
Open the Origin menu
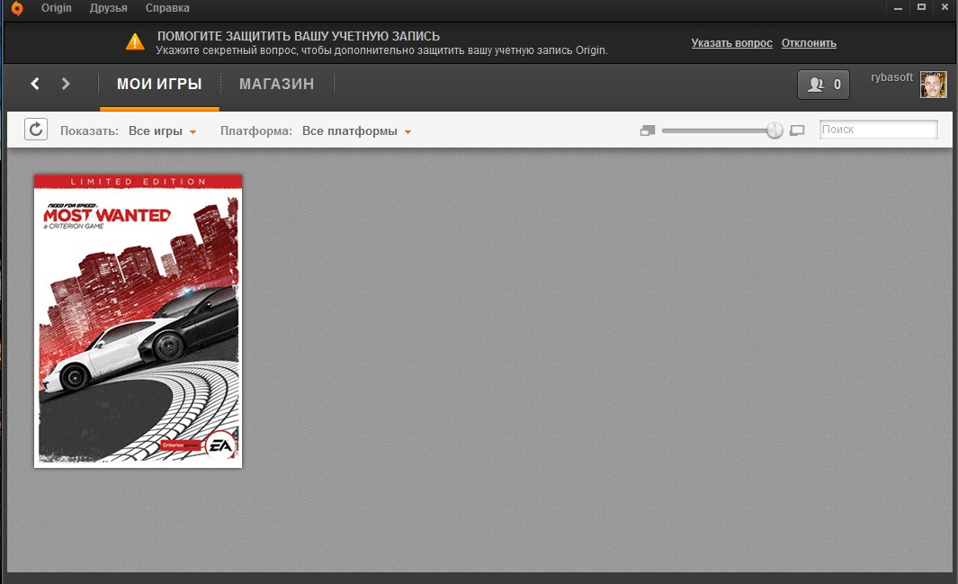(56, 8)
